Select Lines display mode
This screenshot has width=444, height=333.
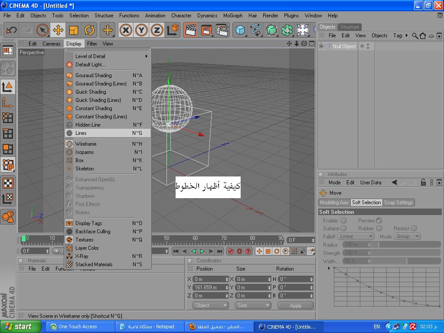pos(108,133)
